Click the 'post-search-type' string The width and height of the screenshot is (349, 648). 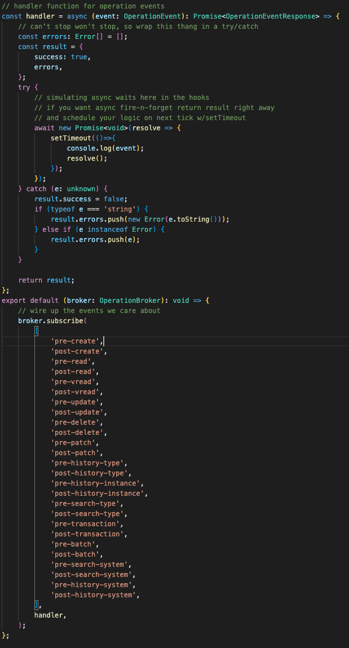pyautogui.click(x=87, y=514)
